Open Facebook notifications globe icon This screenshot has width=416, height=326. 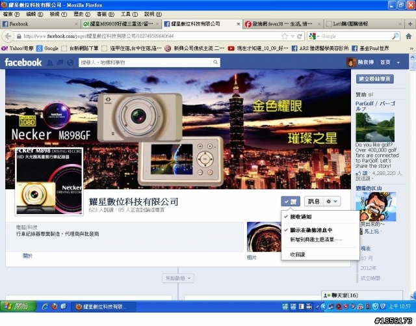point(70,62)
